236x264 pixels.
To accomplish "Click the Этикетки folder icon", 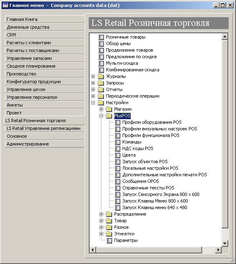I will pos(109,234).
